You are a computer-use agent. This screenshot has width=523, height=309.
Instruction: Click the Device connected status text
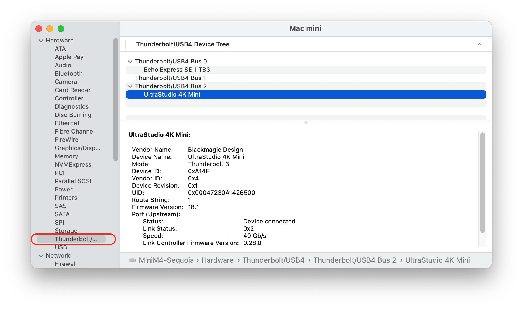coord(269,222)
